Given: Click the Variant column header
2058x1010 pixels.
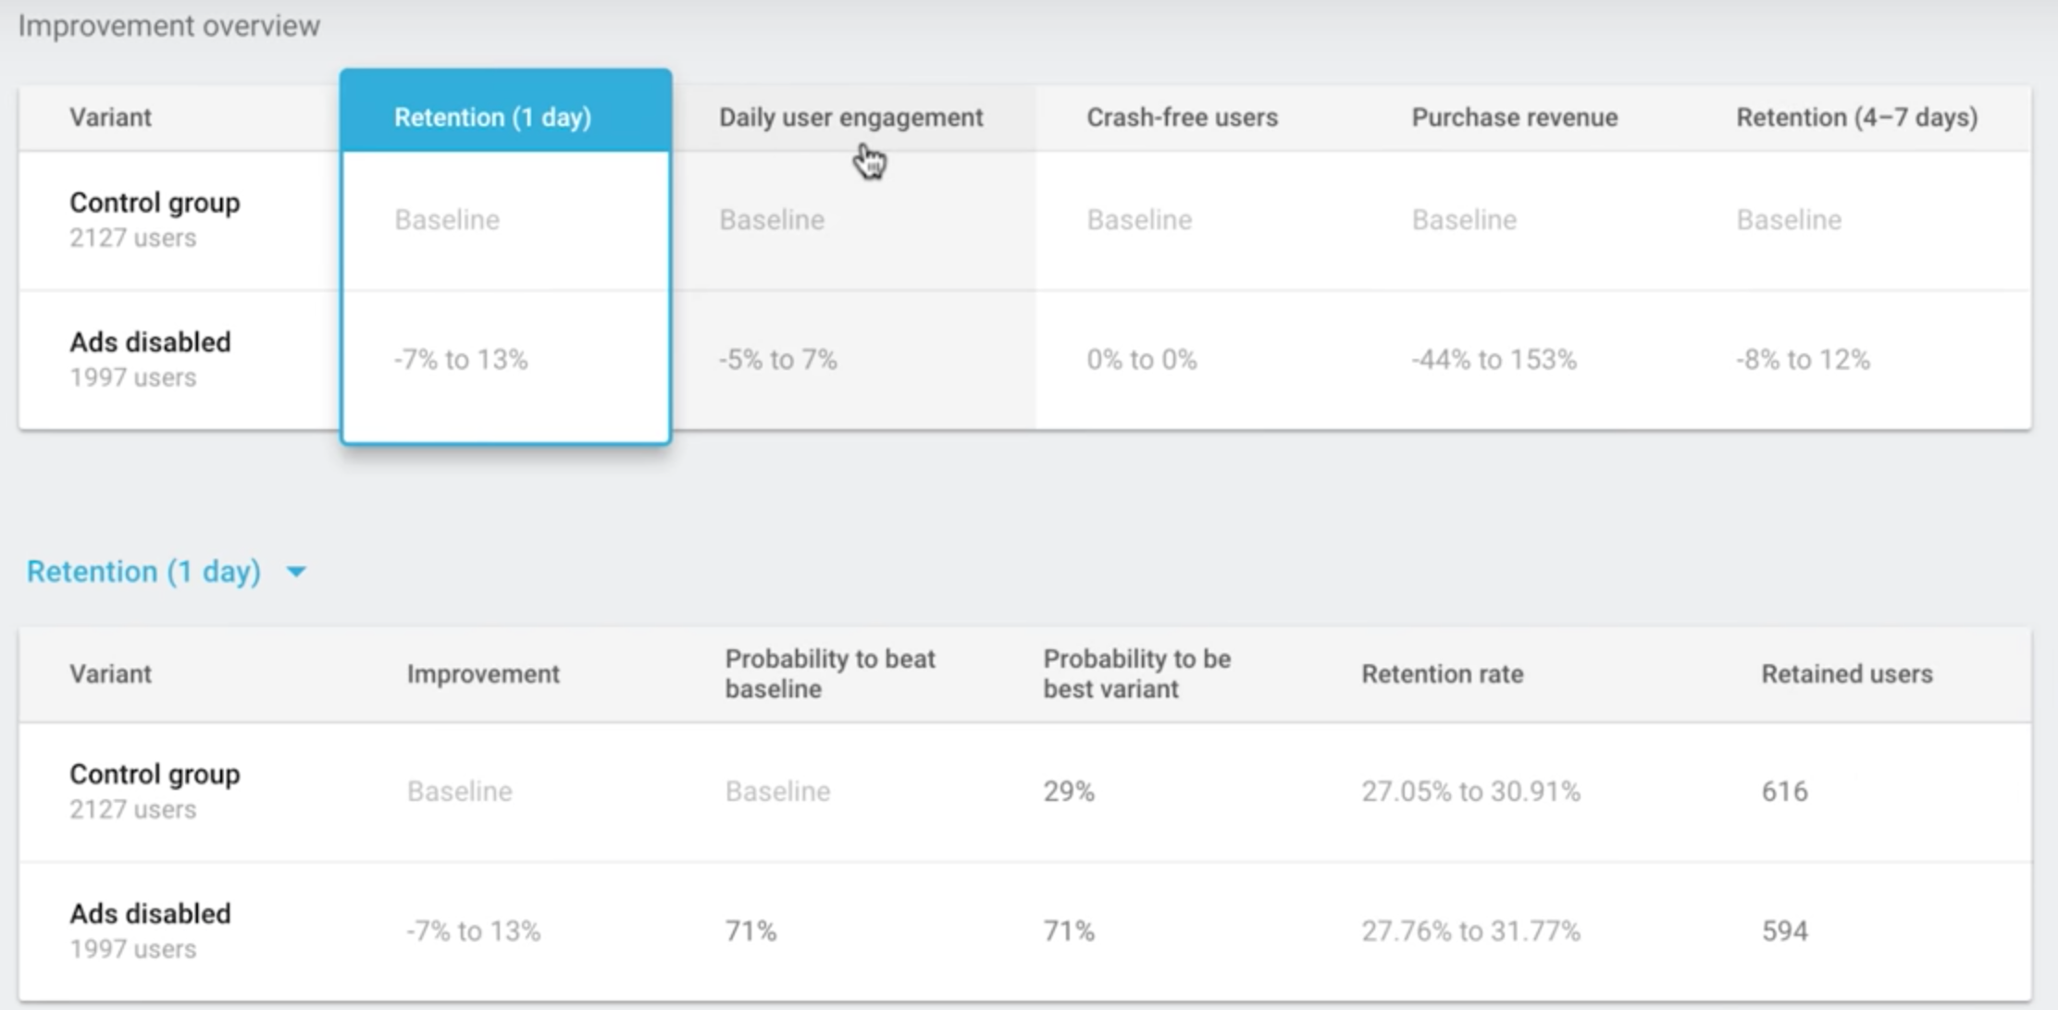Looking at the screenshot, I should click(x=110, y=673).
